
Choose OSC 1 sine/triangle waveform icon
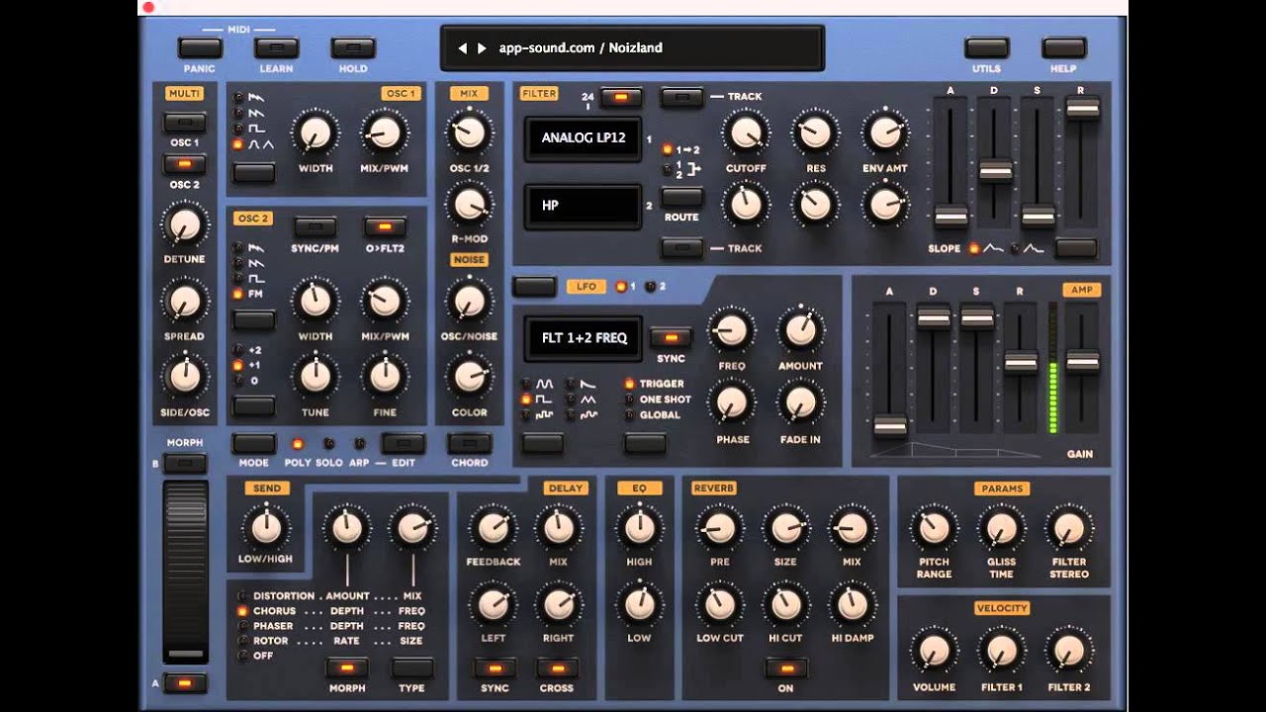(x=260, y=144)
